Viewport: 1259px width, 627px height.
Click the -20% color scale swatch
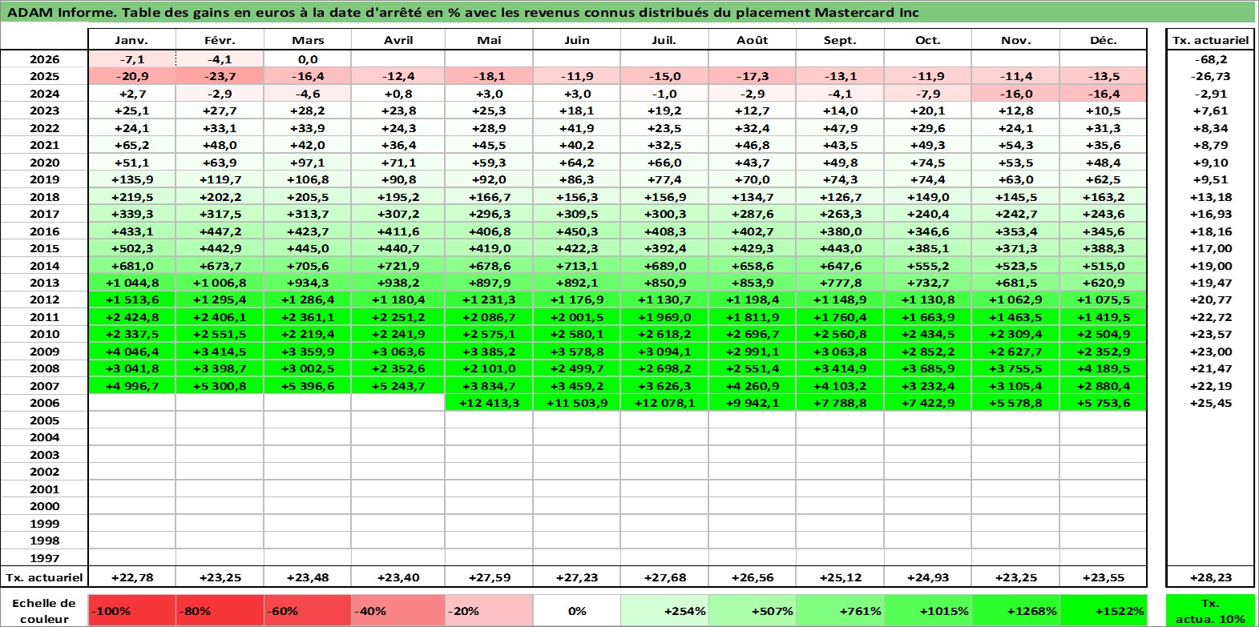(x=489, y=611)
